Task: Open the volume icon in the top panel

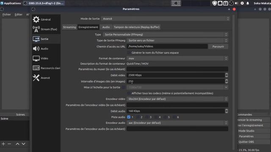Action: pos(236,3)
